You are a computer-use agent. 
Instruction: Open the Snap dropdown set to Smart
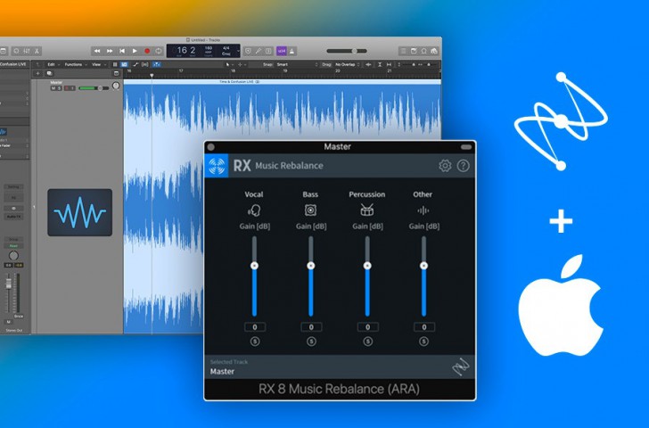coord(297,64)
